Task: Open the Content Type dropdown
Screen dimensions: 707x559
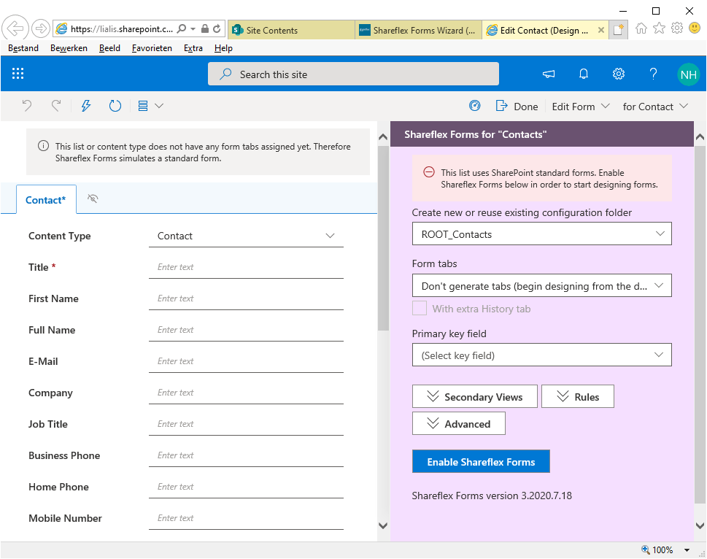Action: (x=246, y=236)
